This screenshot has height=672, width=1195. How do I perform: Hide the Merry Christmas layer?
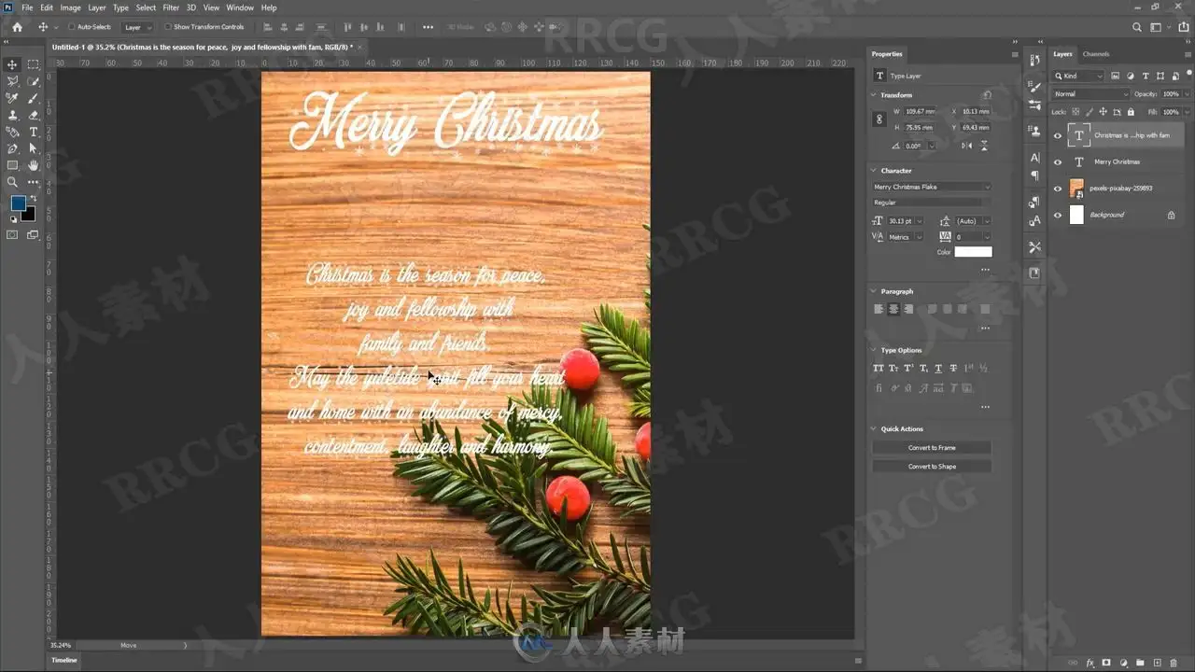1058,162
